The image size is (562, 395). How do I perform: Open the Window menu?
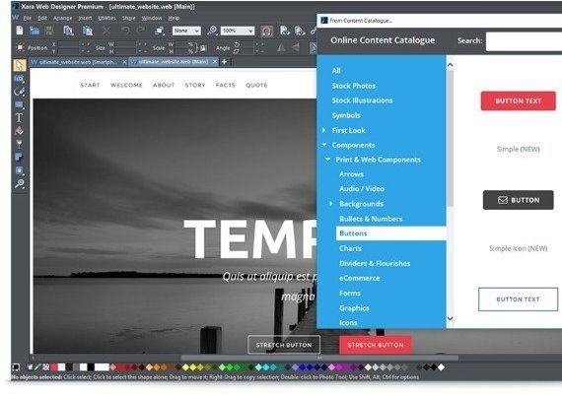pyautogui.click(x=152, y=18)
